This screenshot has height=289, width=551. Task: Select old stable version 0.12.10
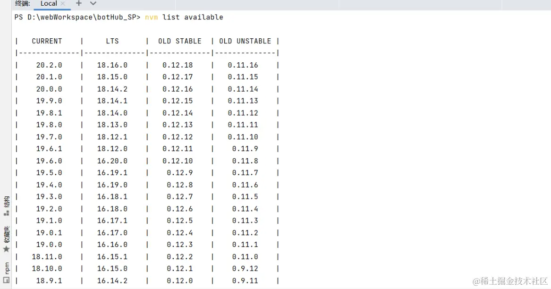point(178,161)
